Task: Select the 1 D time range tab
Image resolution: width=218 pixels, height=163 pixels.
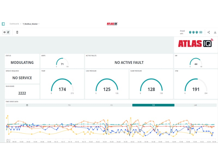Action: (x=111, y=105)
